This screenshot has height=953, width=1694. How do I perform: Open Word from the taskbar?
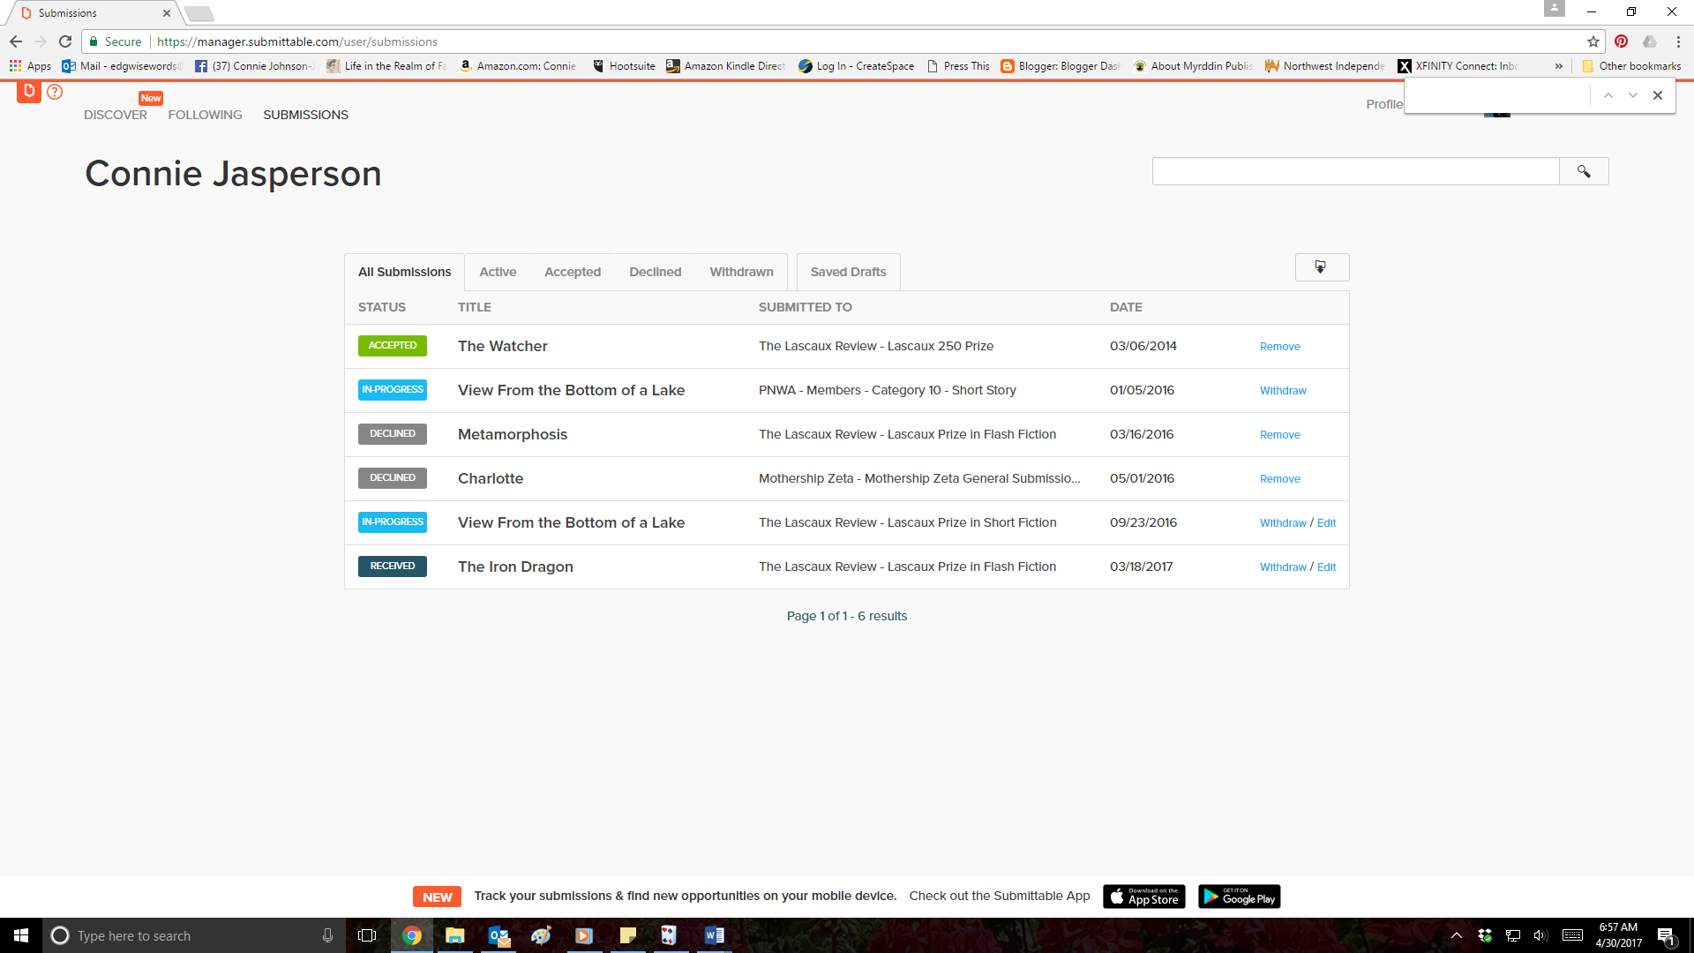click(714, 935)
